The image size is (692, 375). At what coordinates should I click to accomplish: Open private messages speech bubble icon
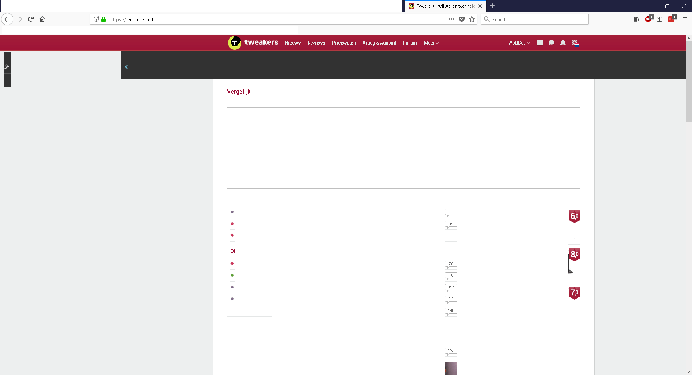click(551, 43)
